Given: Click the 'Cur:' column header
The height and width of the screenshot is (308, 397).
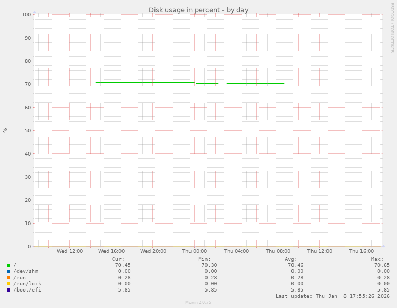Looking at the screenshot, I should point(118,259).
